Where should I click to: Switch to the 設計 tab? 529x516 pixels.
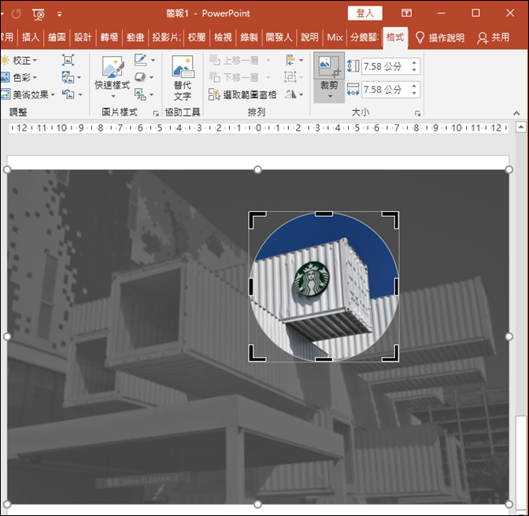click(83, 37)
